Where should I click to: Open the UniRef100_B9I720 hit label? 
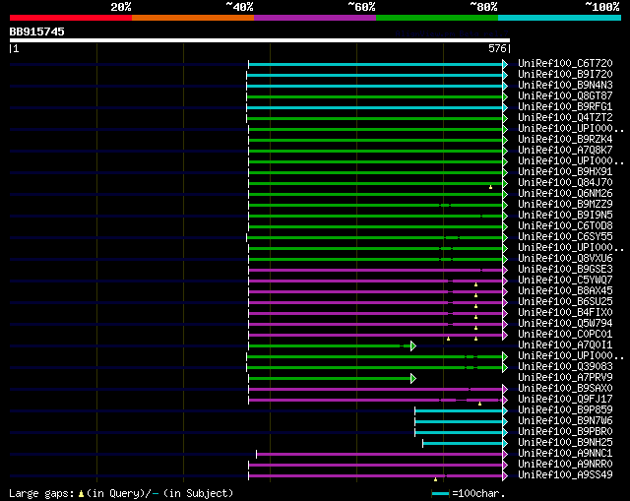[565, 75]
